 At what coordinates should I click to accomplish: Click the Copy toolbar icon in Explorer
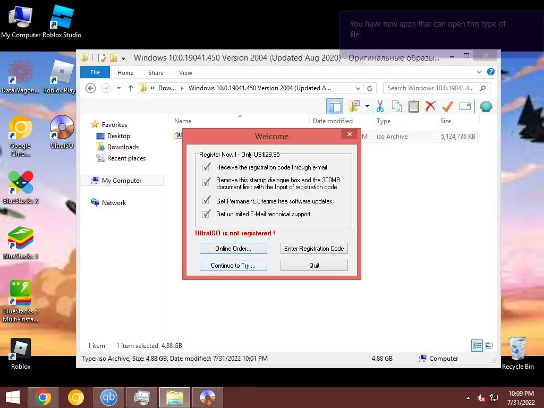tap(396, 106)
